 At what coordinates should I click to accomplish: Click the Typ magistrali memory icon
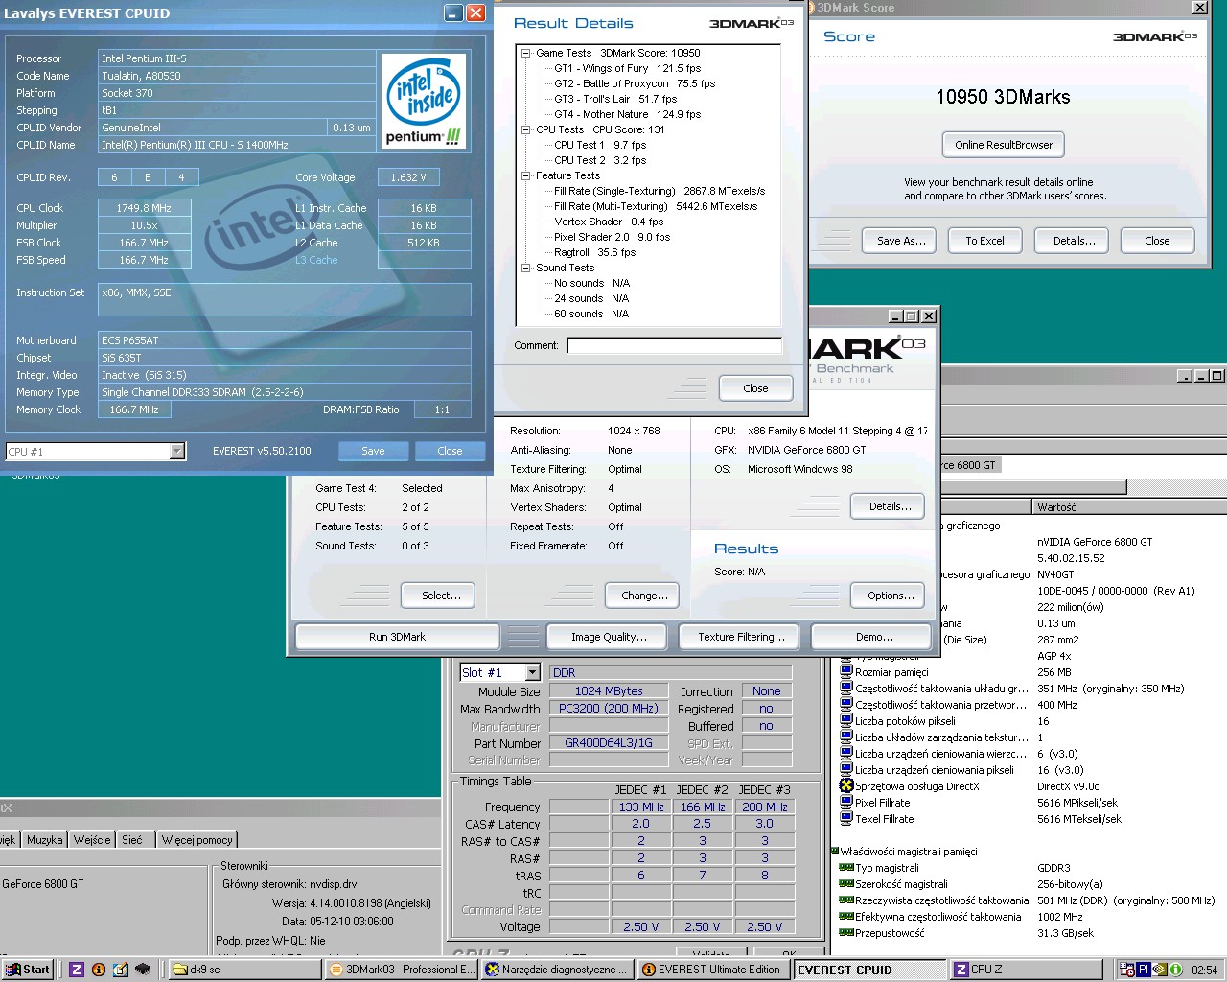[x=846, y=867]
